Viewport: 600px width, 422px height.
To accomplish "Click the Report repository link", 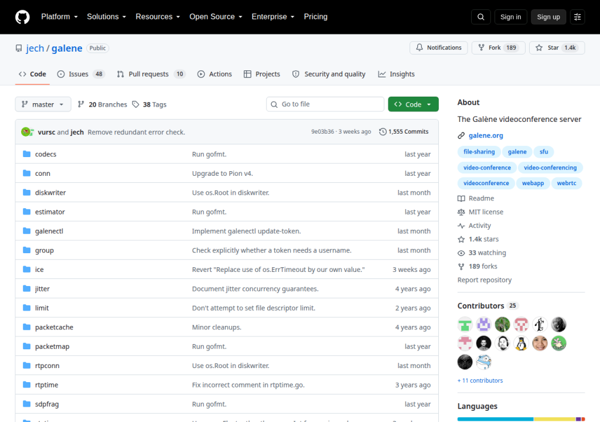I will 485,280.
